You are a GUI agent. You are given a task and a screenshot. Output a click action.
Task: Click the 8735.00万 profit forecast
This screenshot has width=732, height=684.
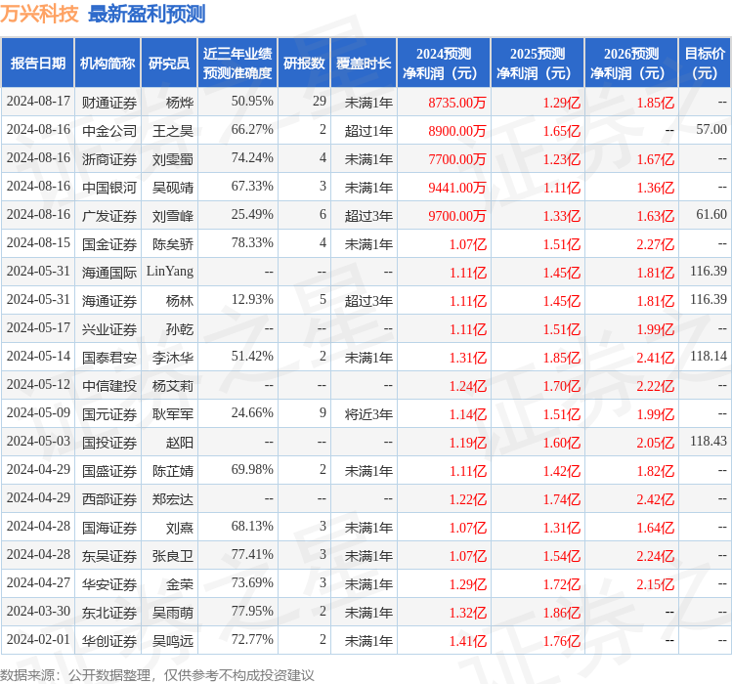(x=457, y=103)
